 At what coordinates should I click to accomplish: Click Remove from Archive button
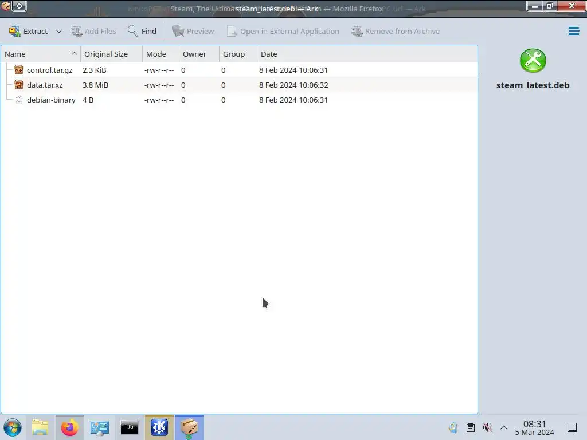(x=395, y=31)
